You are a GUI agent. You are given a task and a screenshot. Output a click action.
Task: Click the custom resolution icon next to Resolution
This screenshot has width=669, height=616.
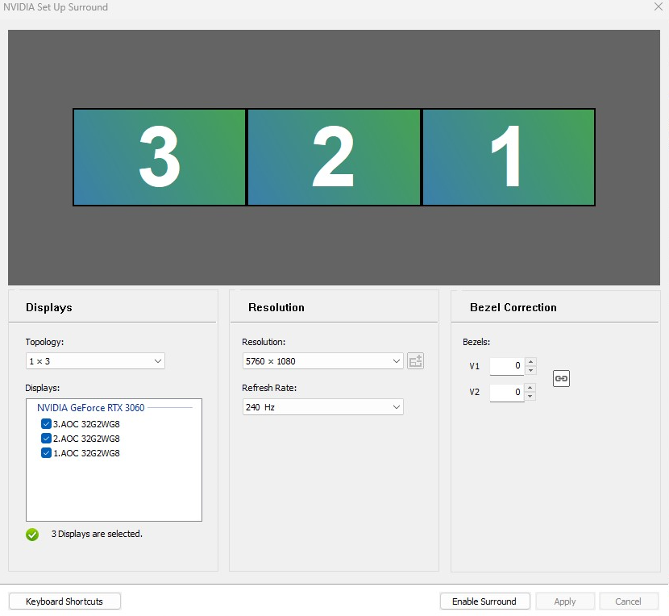point(415,361)
